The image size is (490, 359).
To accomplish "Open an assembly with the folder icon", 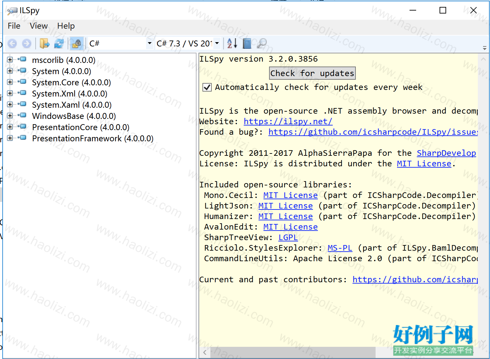I will 44,43.
